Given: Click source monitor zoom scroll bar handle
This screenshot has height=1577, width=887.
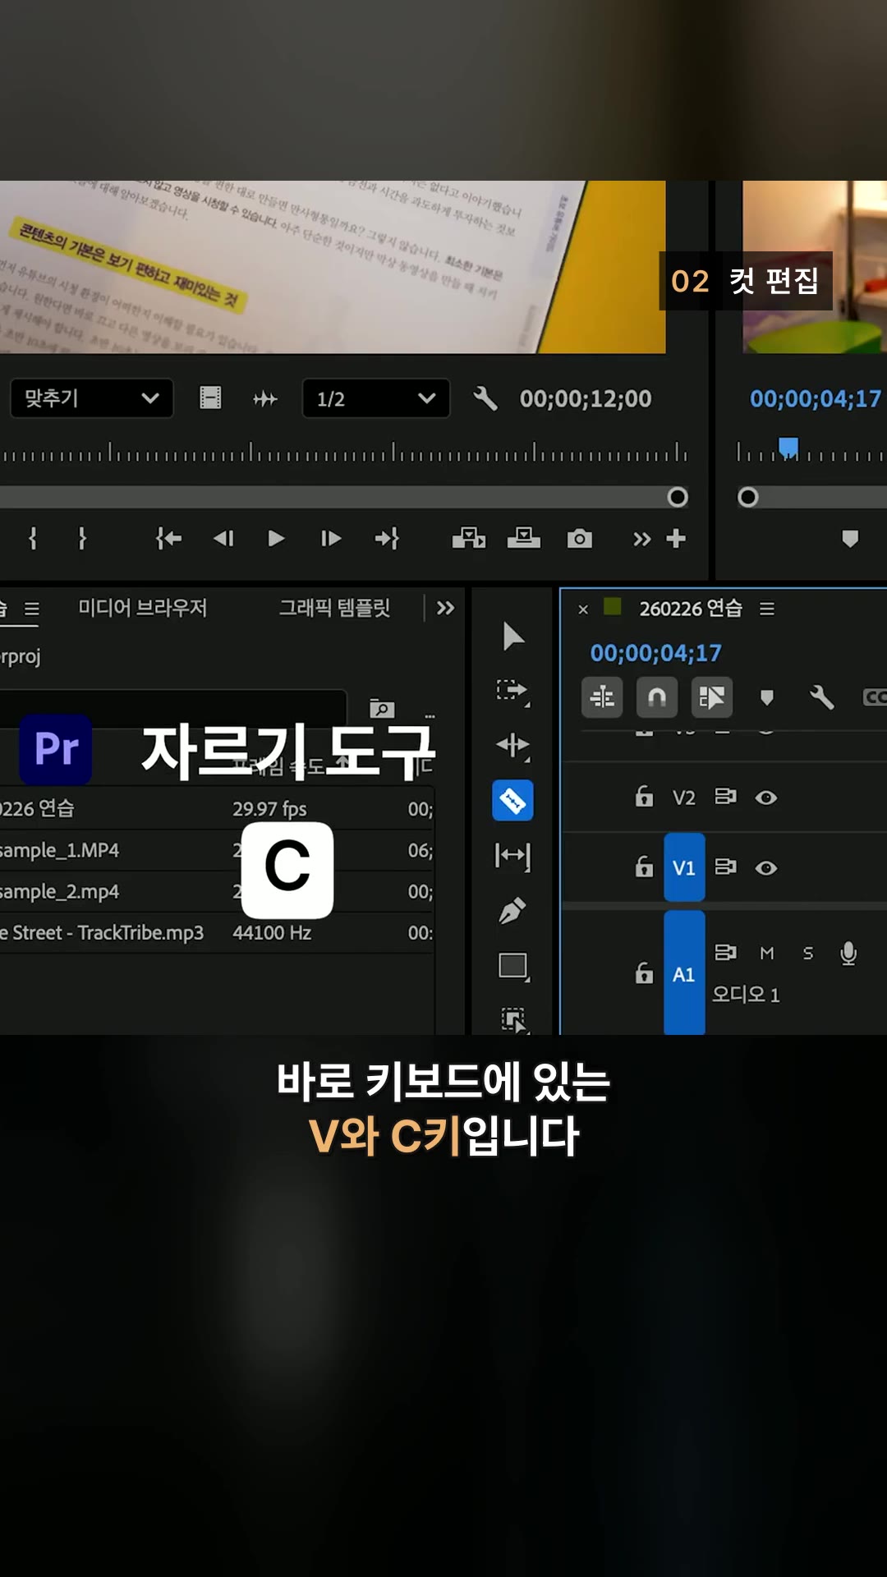Looking at the screenshot, I should tap(678, 497).
